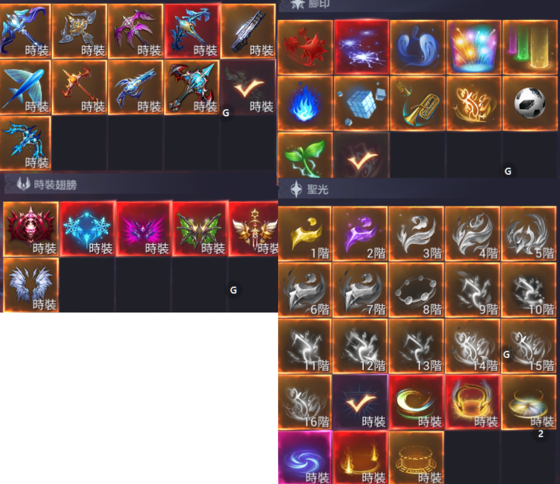Choose the 16階 holy light aura

305,402
